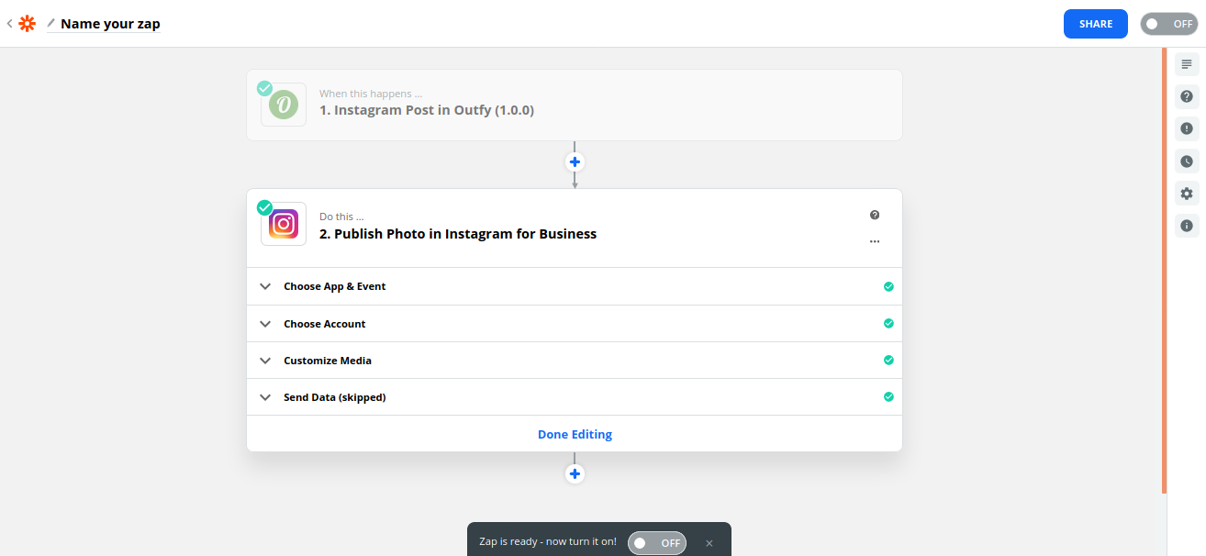This screenshot has width=1206, height=556.
Task: Open zap history clock icon
Action: (1187, 161)
